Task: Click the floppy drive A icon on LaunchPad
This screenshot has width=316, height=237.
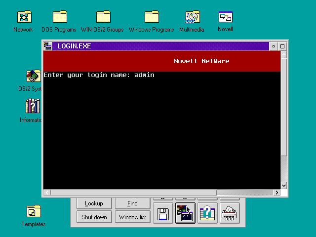Action: (x=163, y=213)
